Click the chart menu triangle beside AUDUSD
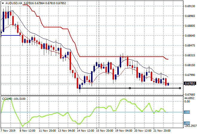197x134 pixels. tap(3, 3)
